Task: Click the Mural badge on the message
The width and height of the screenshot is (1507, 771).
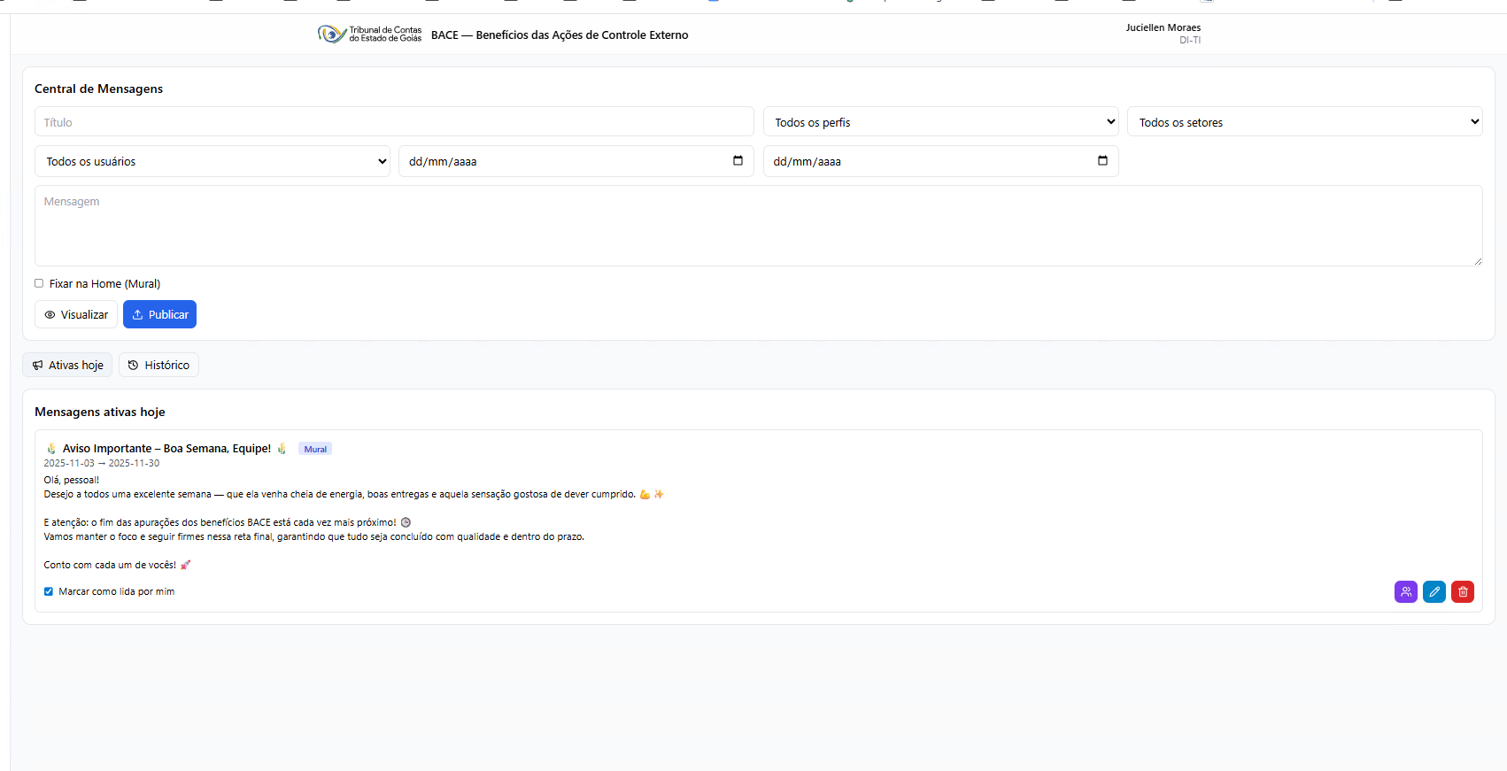Action: pyautogui.click(x=315, y=449)
